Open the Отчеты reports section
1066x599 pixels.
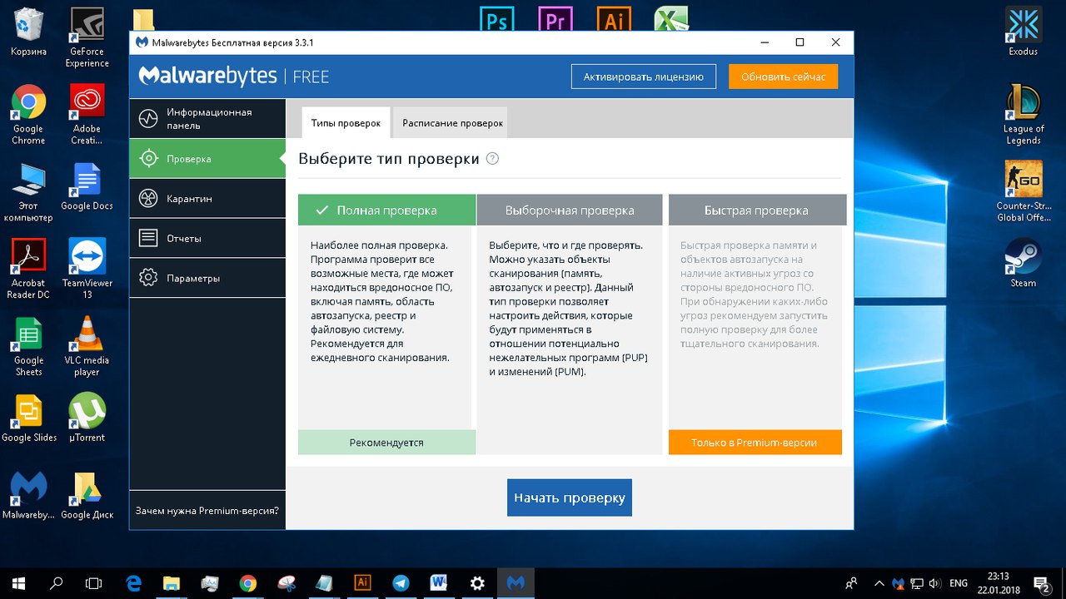[207, 238]
